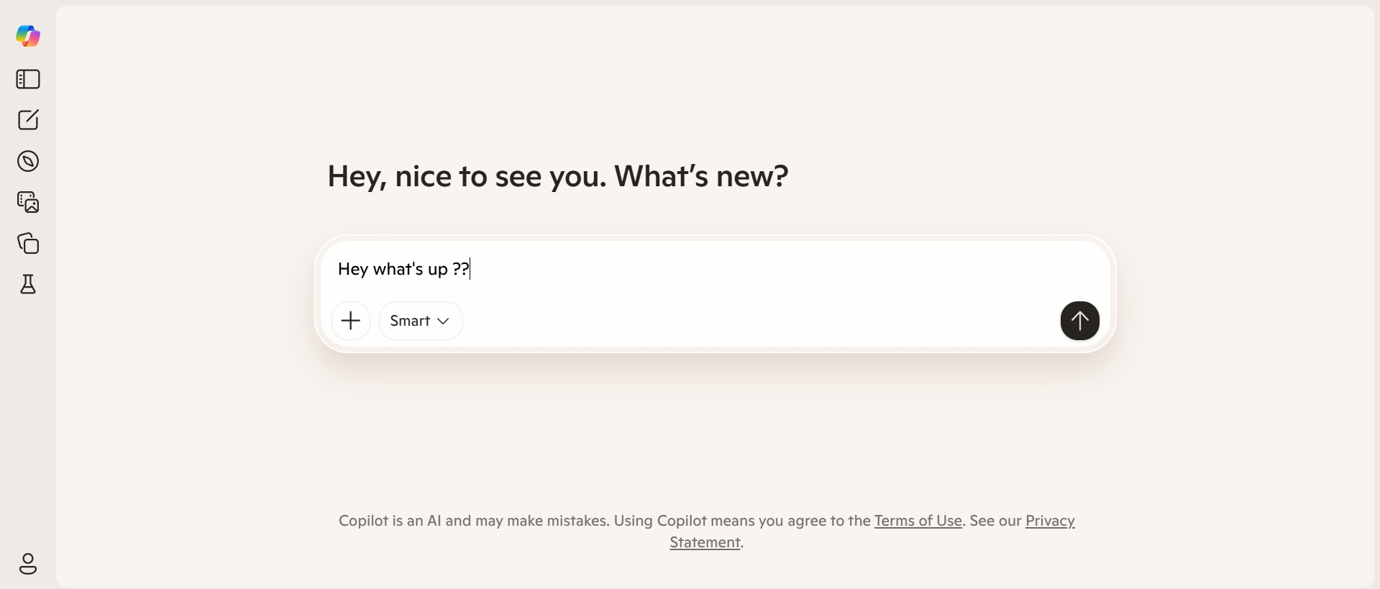The image size is (1380, 589).
Task: Open Copilot Pages
Action: [27, 244]
